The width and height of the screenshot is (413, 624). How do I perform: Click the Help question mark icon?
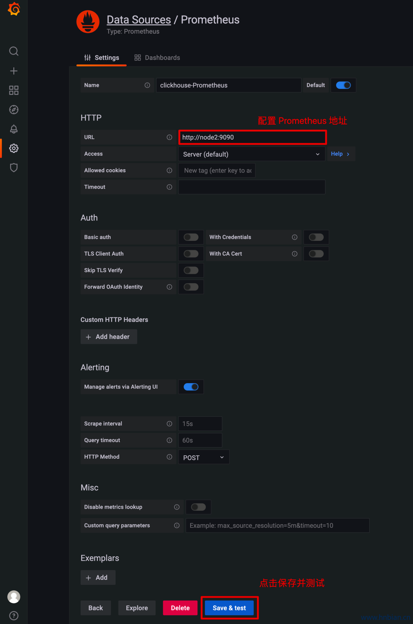pyautogui.click(x=14, y=615)
